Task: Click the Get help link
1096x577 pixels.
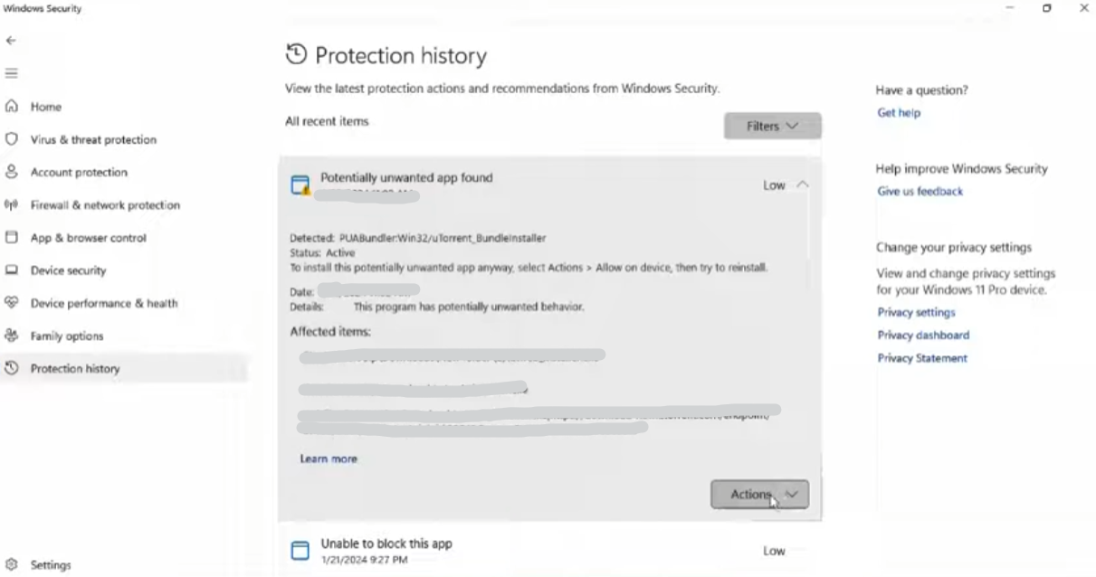Action: coord(899,113)
